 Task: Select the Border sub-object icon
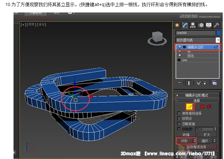click(x=196, y=107)
